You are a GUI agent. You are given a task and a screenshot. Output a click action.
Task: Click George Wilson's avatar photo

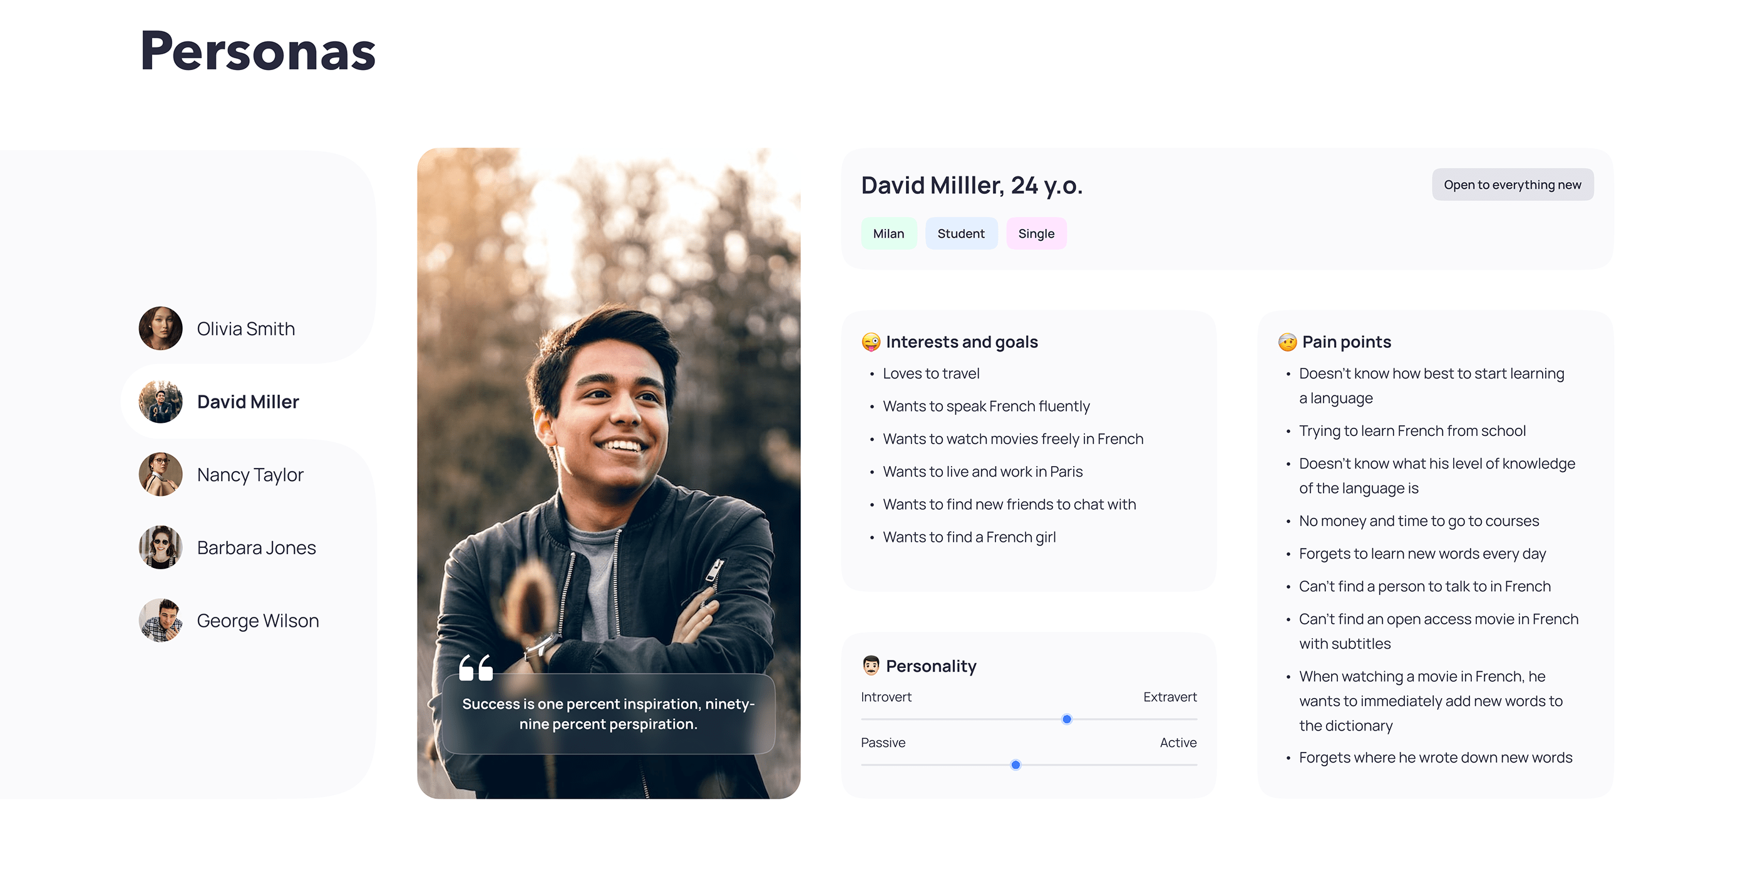(161, 620)
